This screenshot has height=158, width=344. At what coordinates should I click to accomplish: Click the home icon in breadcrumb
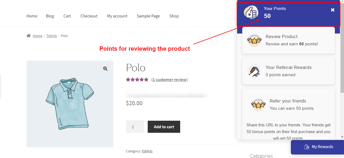click(x=29, y=36)
